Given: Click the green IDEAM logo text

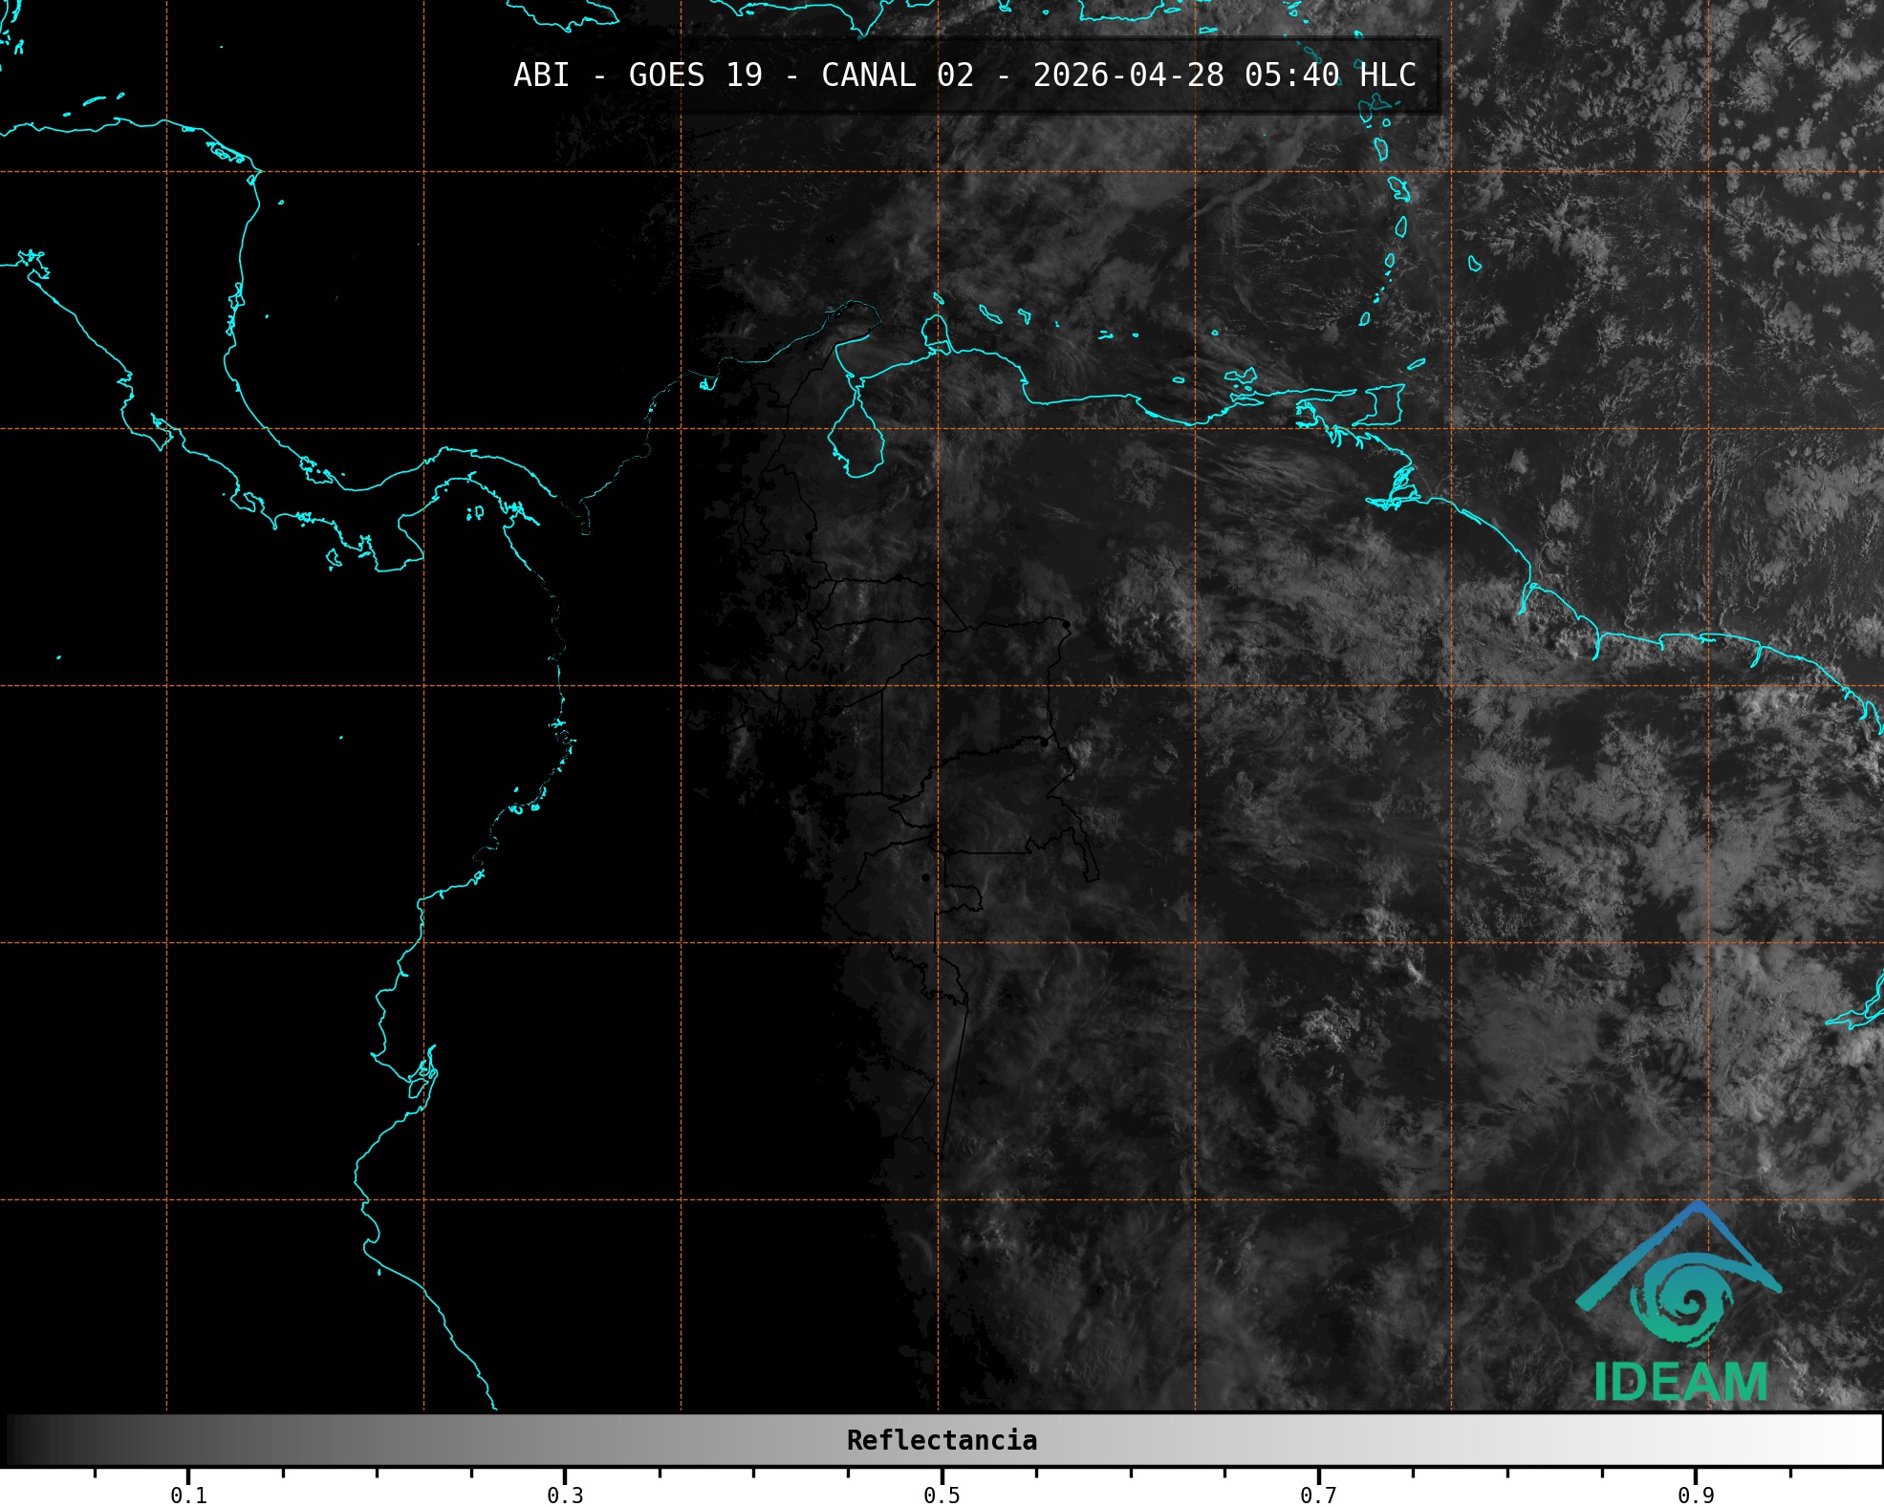Looking at the screenshot, I should pos(1680,1382).
